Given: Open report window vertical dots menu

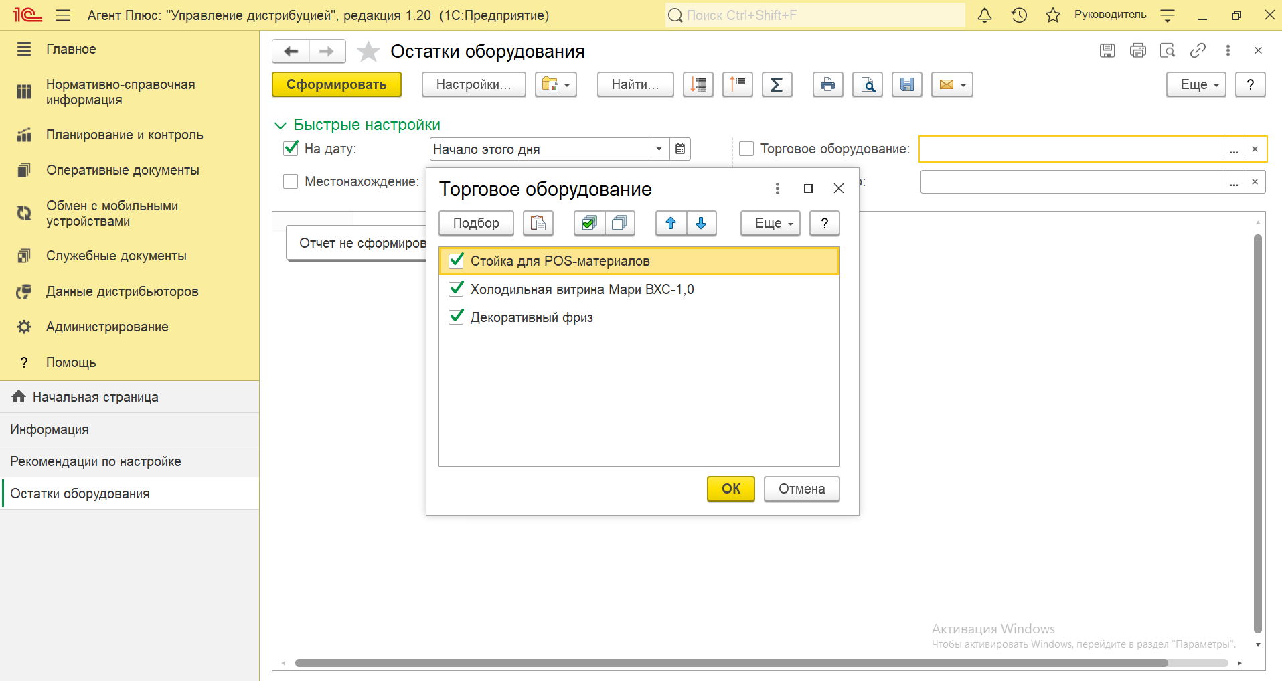Looking at the screenshot, I should click(x=1228, y=50).
